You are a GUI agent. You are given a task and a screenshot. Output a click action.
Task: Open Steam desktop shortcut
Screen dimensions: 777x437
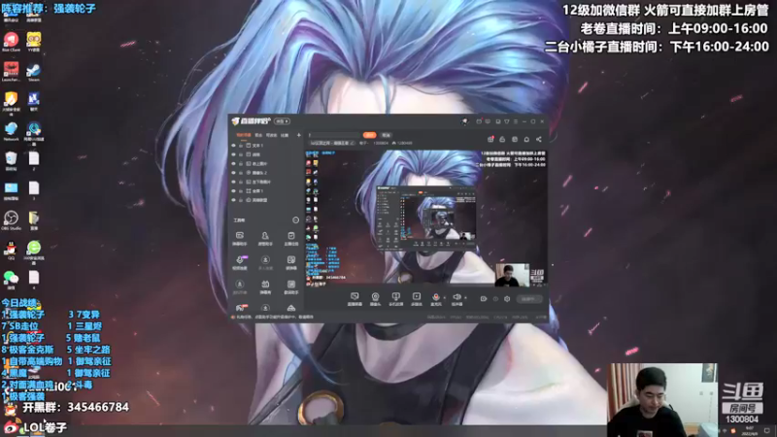(34, 72)
